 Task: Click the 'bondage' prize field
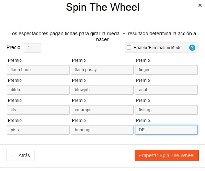click(102, 130)
